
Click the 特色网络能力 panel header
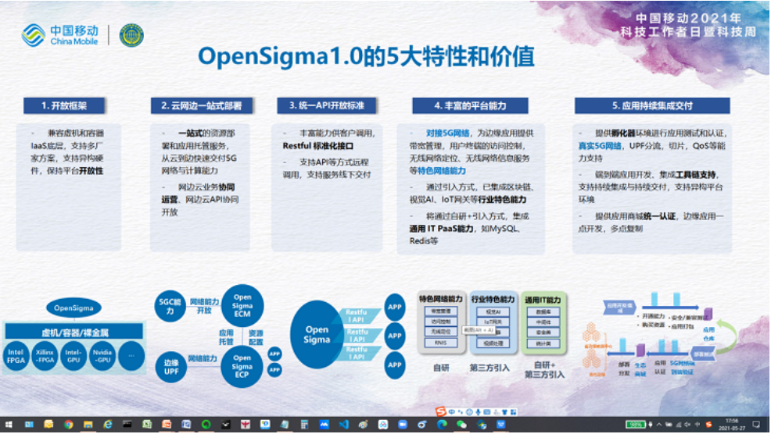440,299
